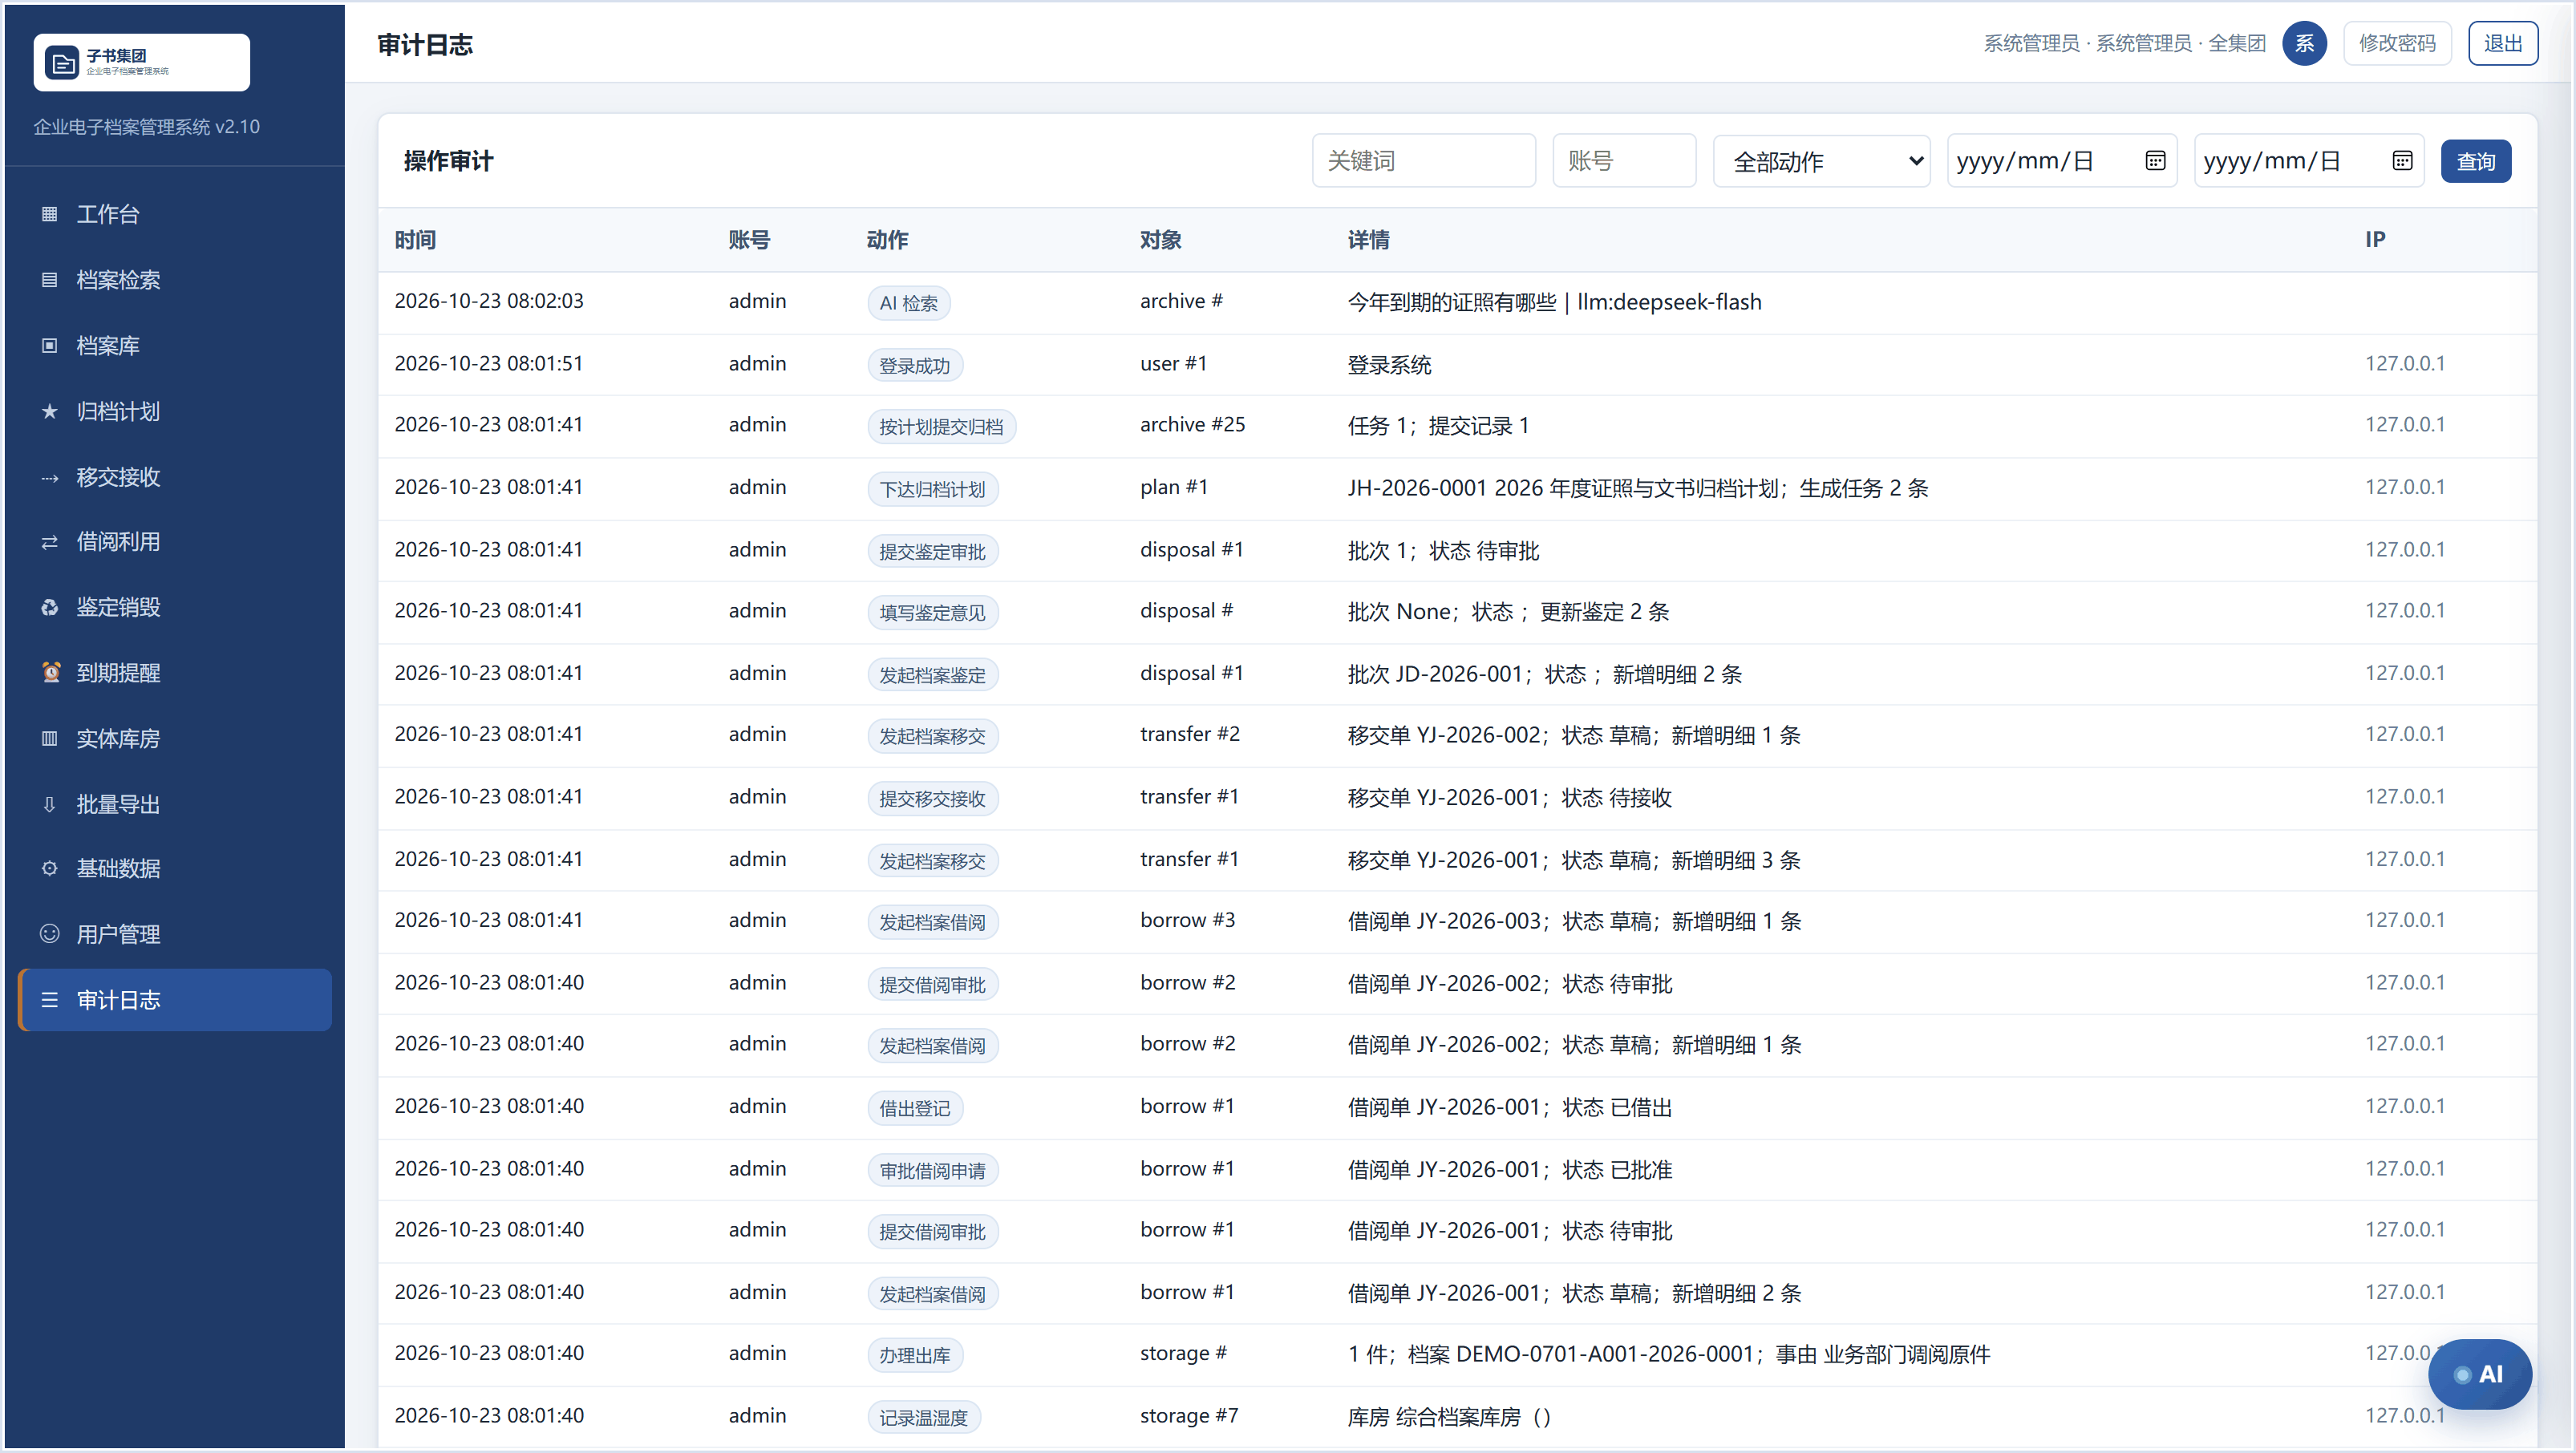Open the start date calendar picker
2576x1453 pixels.
2155,161
